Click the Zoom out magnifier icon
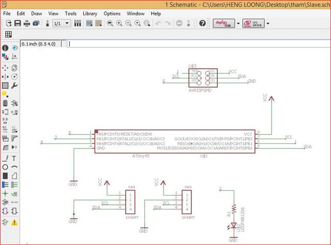This screenshot has height=245, width=331. pyautogui.click(x=128, y=23)
